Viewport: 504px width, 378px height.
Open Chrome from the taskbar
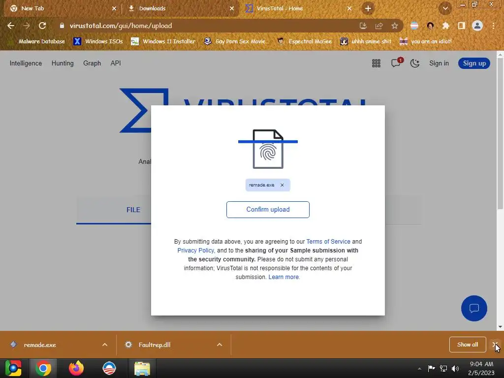[x=43, y=368]
